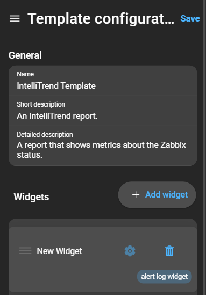
Task: Save the template configuration
Action: [190, 19]
